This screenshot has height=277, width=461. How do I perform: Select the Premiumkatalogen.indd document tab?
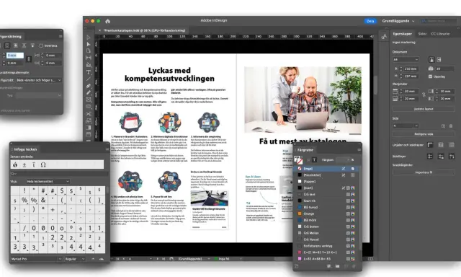tap(144, 30)
